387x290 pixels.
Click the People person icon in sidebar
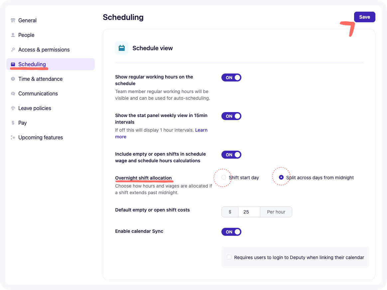click(13, 35)
